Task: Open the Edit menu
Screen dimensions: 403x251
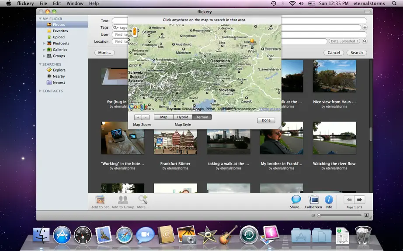Action: 56,3
